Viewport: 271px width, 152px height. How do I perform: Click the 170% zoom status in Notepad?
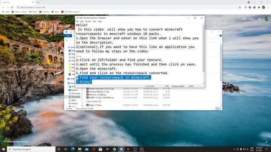point(166,86)
